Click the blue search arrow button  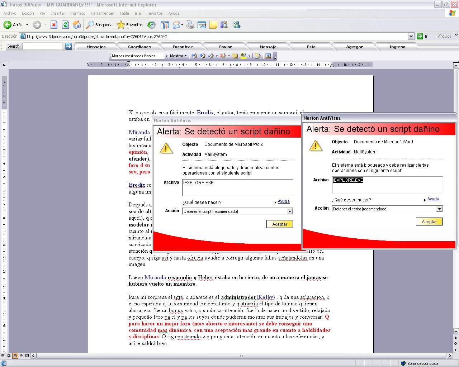68,46
